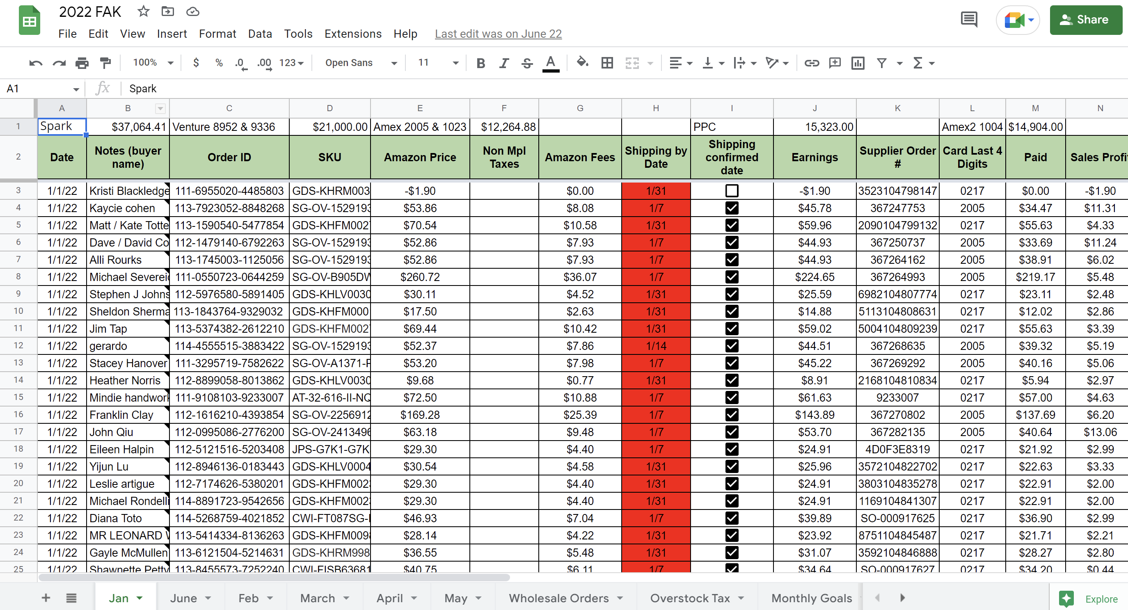
Task: Format as percent
Action: coord(219,63)
